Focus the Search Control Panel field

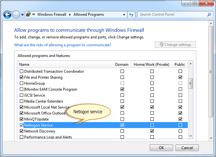tap(173, 14)
